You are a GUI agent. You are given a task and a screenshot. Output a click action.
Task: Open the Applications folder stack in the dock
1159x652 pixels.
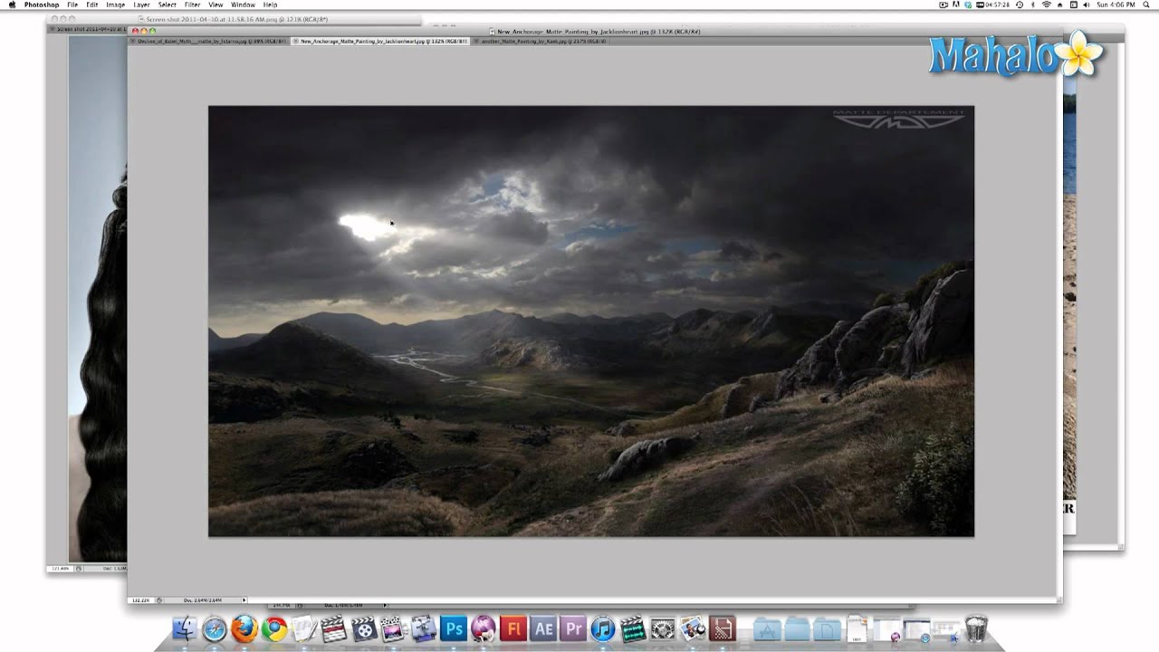click(768, 628)
